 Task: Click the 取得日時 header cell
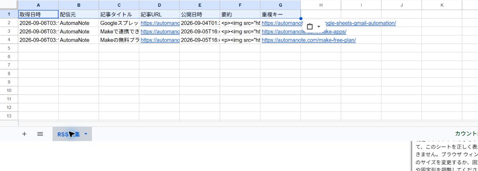(38, 14)
